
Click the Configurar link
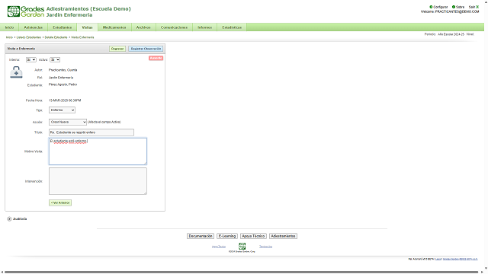(441, 7)
